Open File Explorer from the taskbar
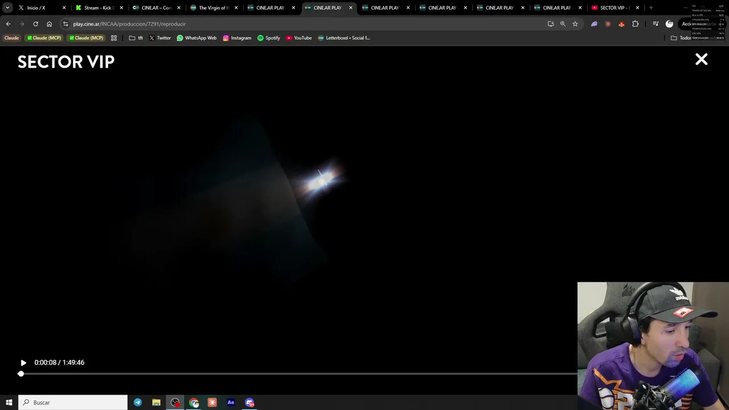This screenshot has height=410, width=729. click(x=156, y=403)
